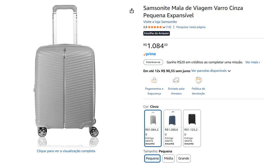Click Pesquisar nesta página link
Screen dimensions: 270x164
coord(191,27)
